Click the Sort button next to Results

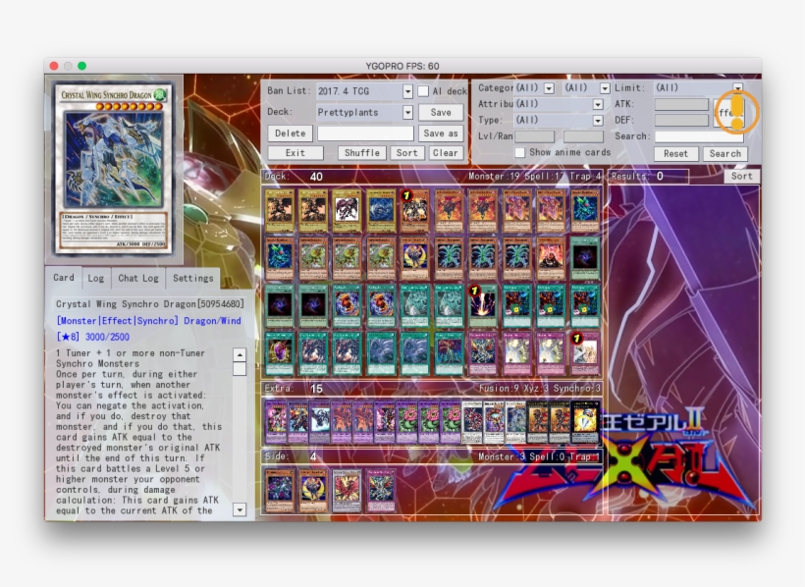click(x=742, y=176)
